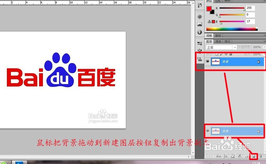The image size is (266, 164).
Task: Toggle lock all icon
Action: point(231,54)
